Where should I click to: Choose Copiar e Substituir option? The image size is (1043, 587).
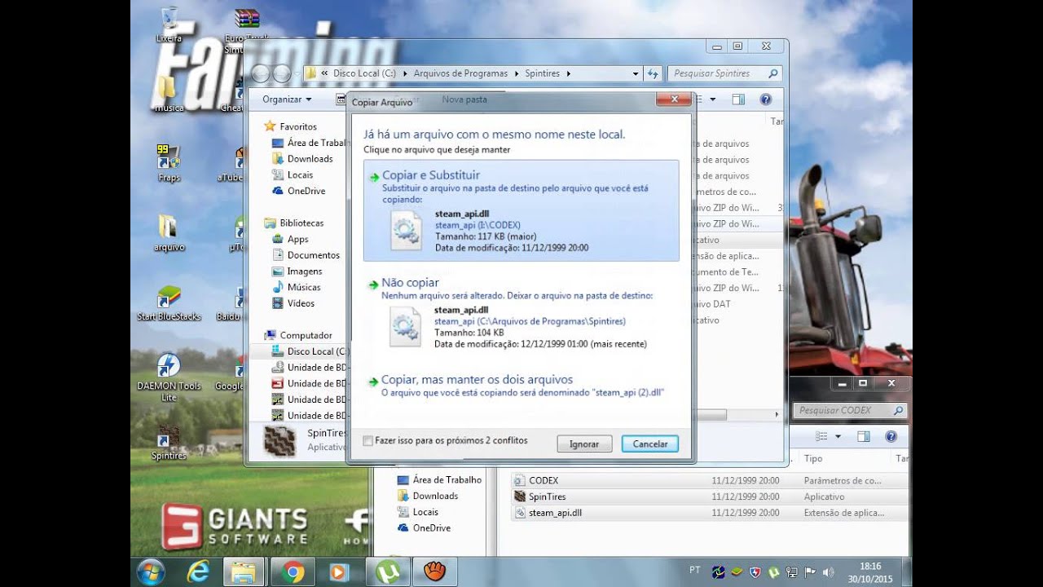(x=521, y=210)
